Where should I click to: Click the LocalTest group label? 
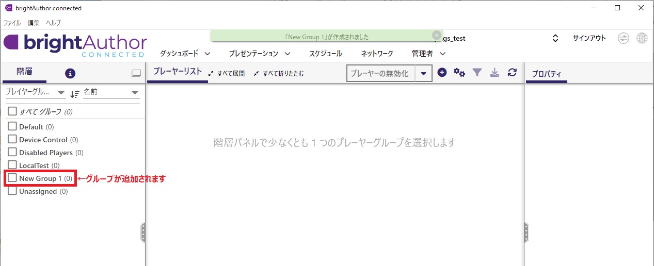click(x=34, y=165)
